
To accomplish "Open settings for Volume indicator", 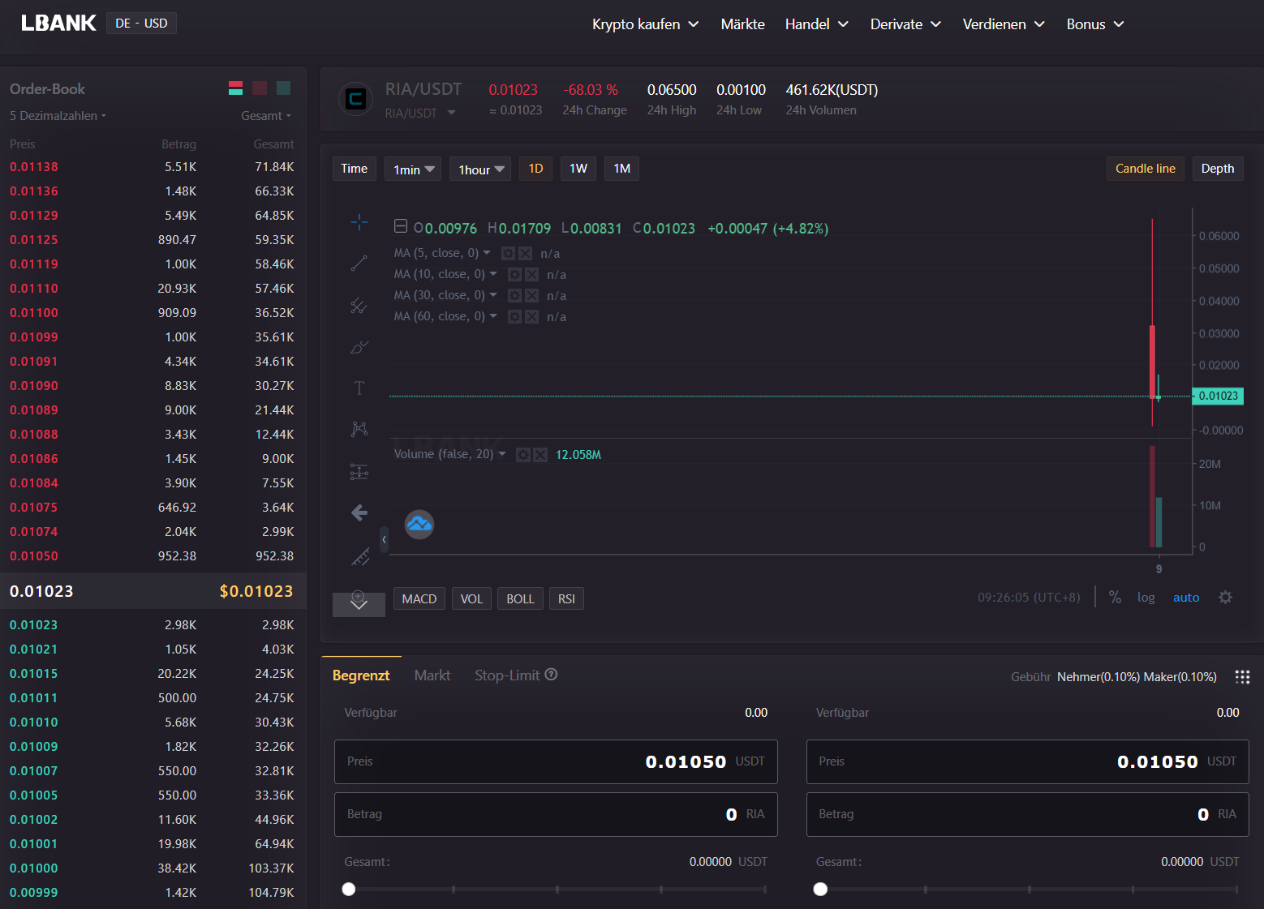I will point(523,455).
